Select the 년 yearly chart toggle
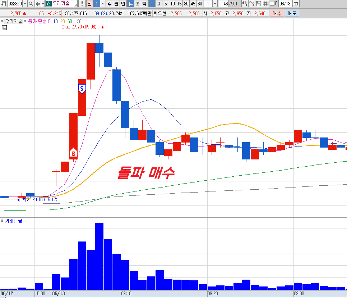 click(x=123, y=4)
